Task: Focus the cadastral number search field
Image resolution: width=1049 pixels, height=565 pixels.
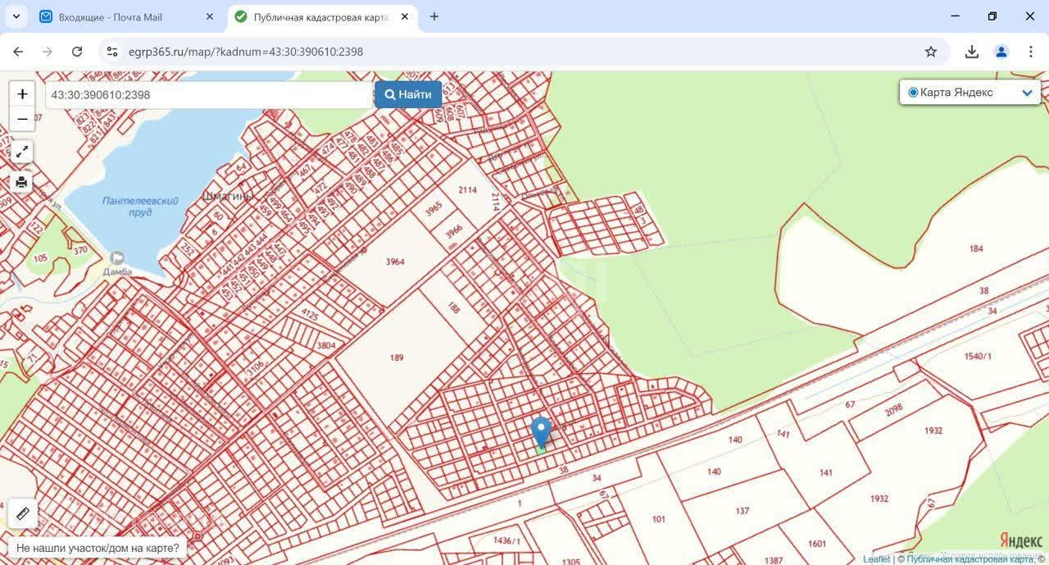Action: [x=209, y=95]
